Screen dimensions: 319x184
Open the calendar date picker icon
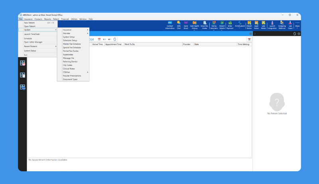(99, 39)
